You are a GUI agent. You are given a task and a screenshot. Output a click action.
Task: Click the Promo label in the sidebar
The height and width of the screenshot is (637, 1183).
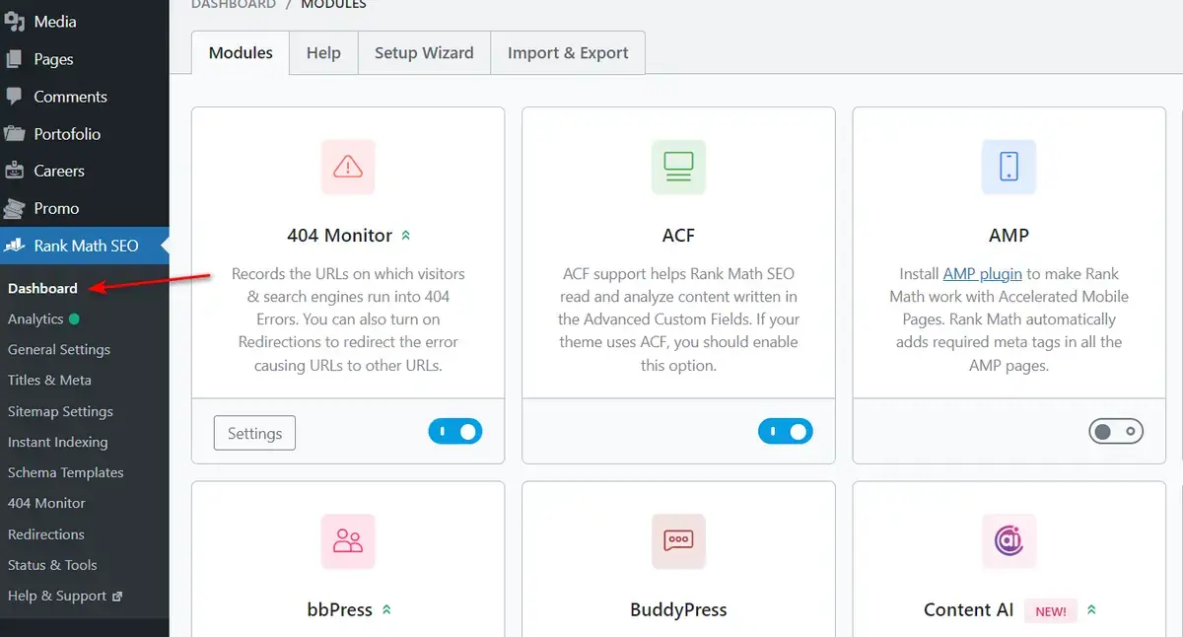pos(56,208)
